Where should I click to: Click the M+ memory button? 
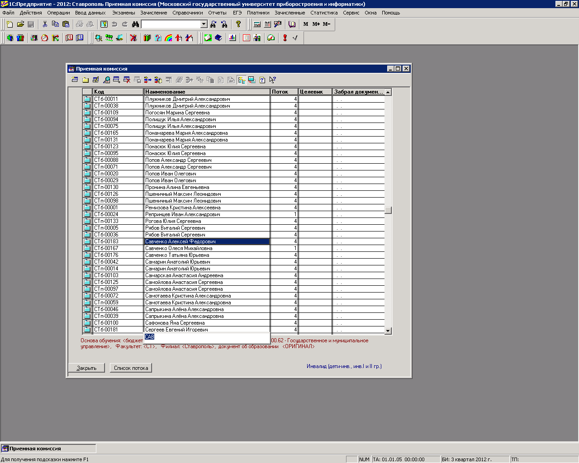tap(316, 24)
